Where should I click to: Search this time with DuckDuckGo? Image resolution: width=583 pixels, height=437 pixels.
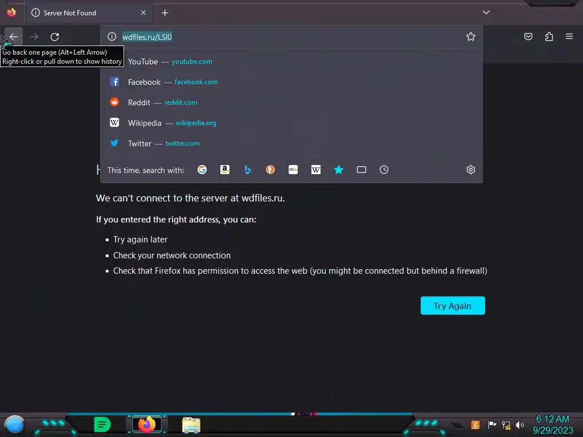pos(270,170)
